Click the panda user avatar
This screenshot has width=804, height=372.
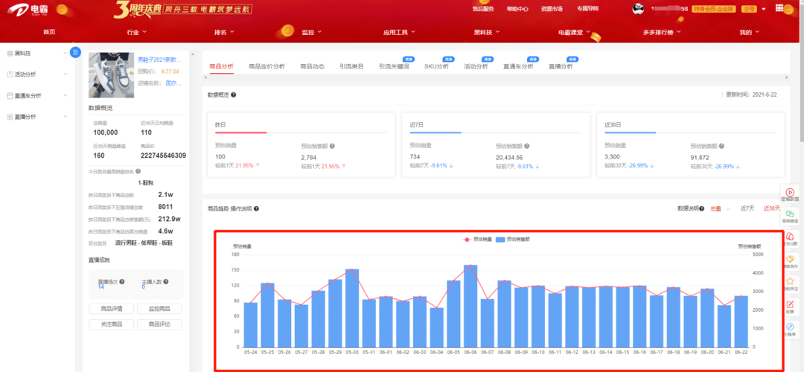639,9
